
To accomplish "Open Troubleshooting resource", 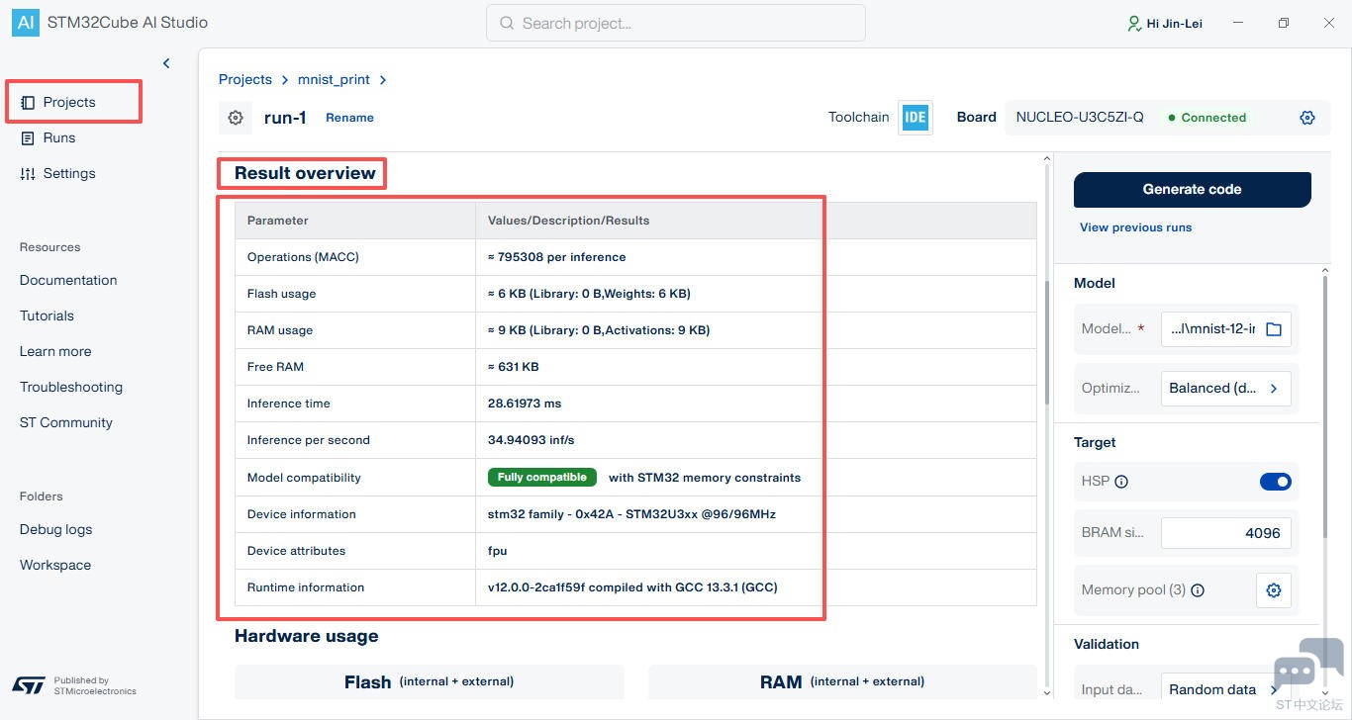I will 71,387.
